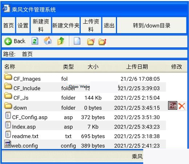
Task: Click 转到/down目录 button
Action: (x=152, y=25)
